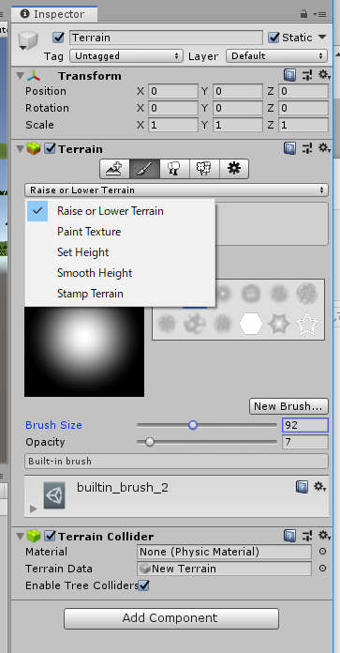Open the Raise or Lower Terrain dropdown
340x653 pixels.
point(176,190)
